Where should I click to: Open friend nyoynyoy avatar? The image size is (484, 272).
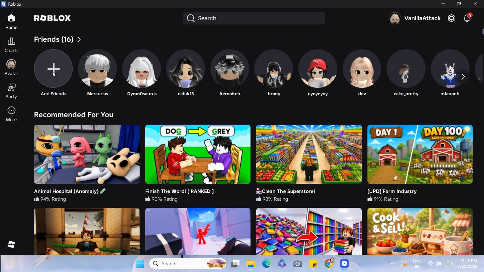318,68
